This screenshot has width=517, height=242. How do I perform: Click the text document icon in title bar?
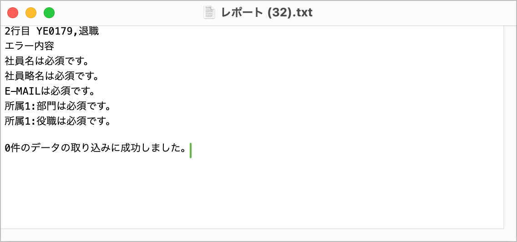(209, 13)
